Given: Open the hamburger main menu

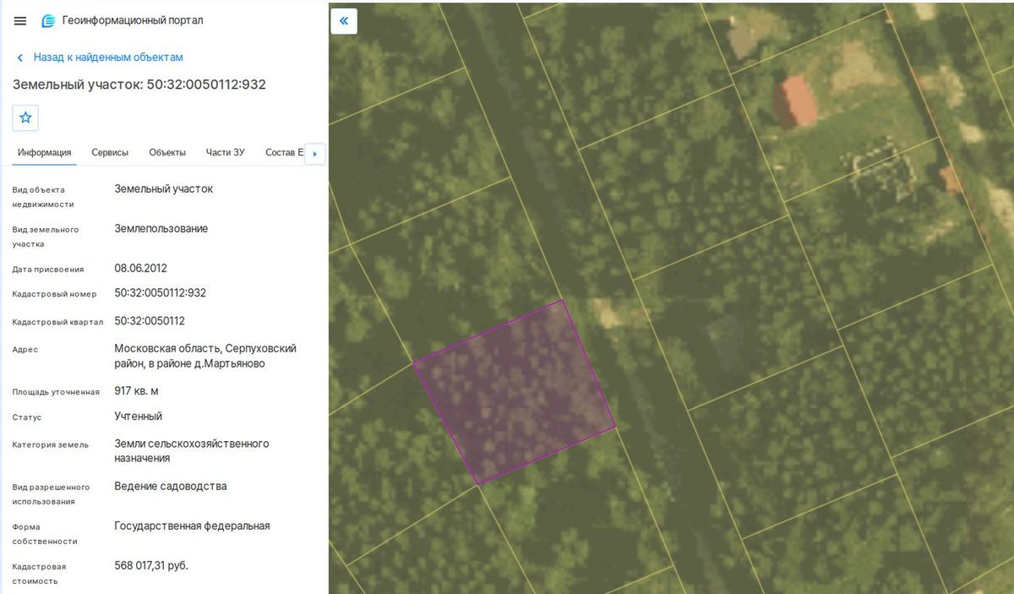Looking at the screenshot, I should (x=20, y=20).
